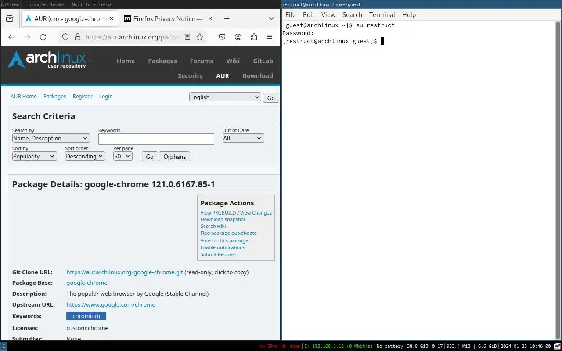Open the terminal View menu
This screenshot has height=351, width=562.
tap(328, 15)
